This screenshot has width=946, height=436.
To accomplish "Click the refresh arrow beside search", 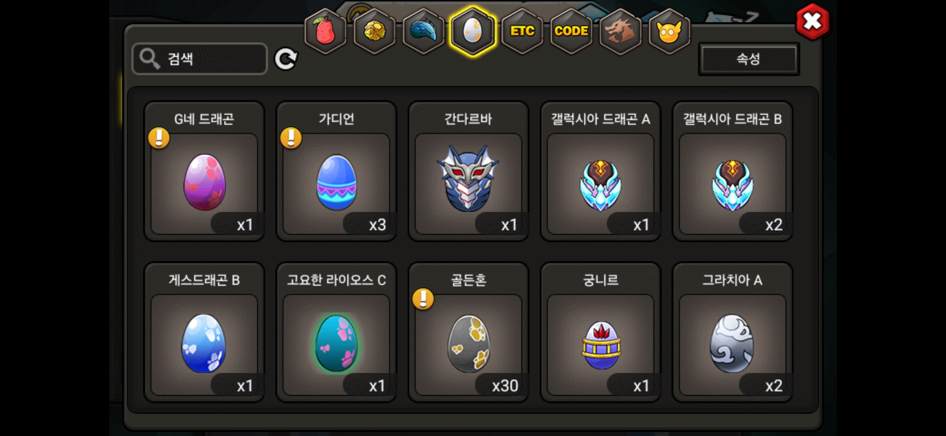I will pyautogui.click(x=286, y=59).
